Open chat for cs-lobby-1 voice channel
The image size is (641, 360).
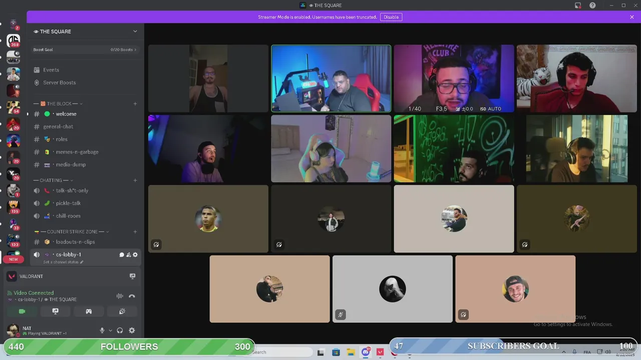(122, 254)
